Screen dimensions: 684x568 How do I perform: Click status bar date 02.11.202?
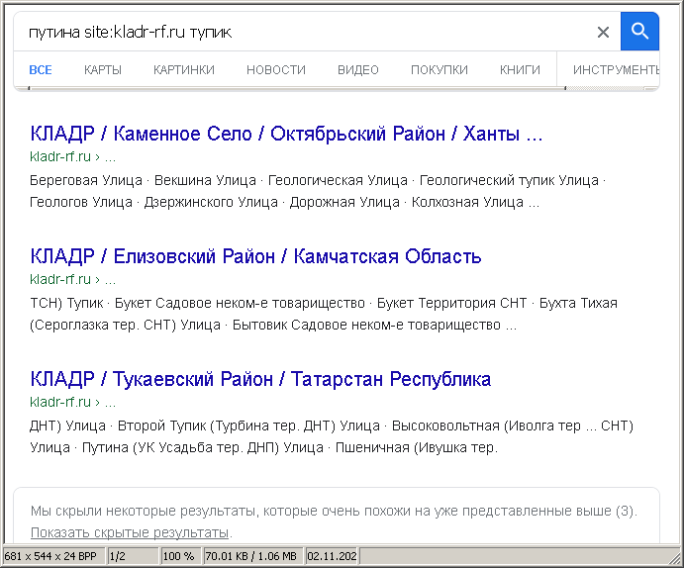[x=332, y=556]
